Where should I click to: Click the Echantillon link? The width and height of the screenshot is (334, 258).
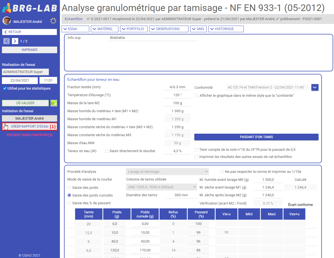74,19
